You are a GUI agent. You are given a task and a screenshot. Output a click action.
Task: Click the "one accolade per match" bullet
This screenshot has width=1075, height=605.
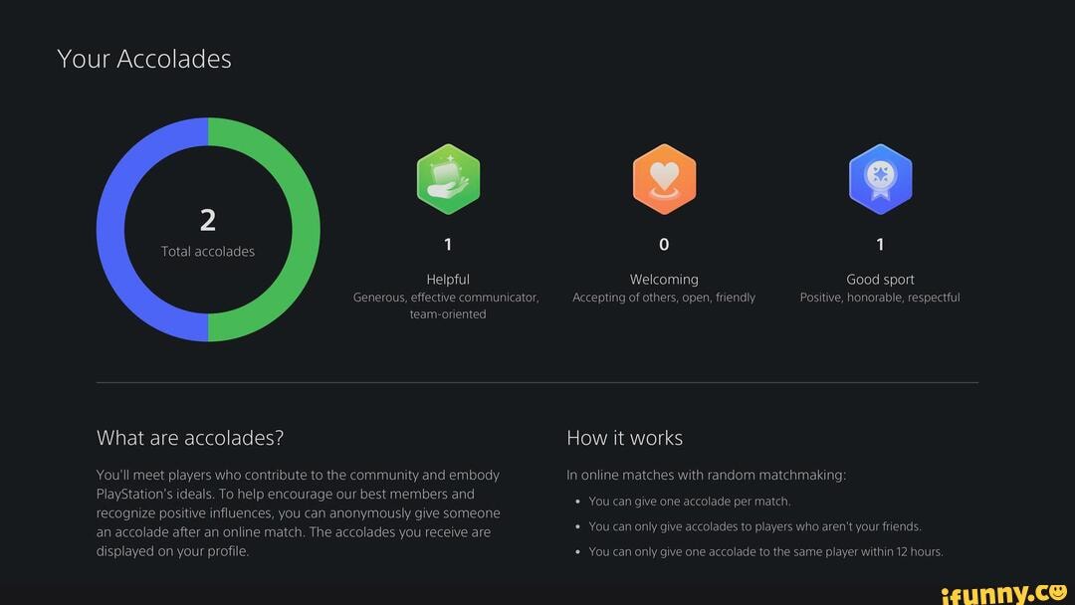(x=689, y=502)
